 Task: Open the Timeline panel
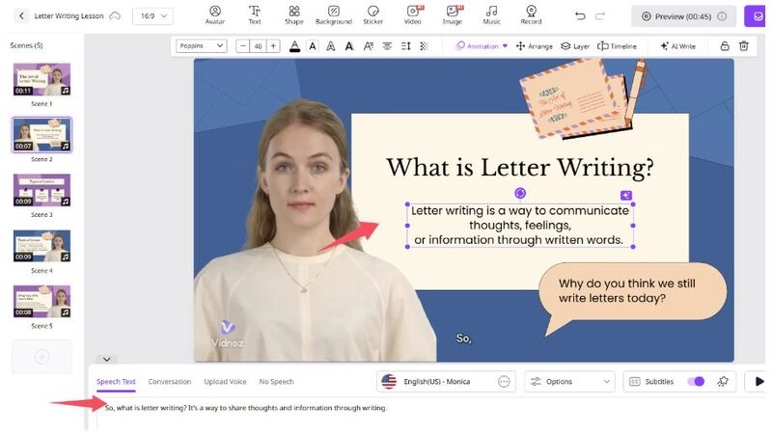click(x=617, y=45)
